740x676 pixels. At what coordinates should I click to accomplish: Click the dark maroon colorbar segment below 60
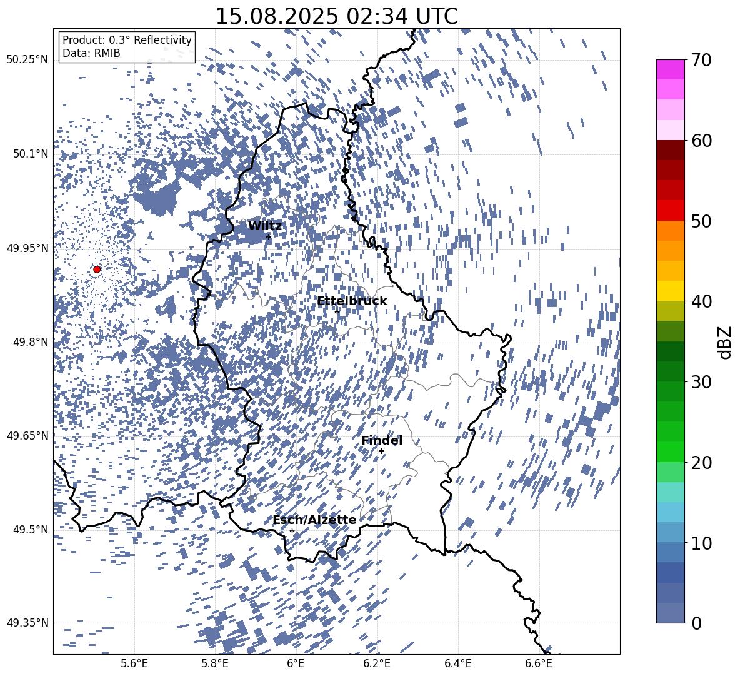coord(671,150)
